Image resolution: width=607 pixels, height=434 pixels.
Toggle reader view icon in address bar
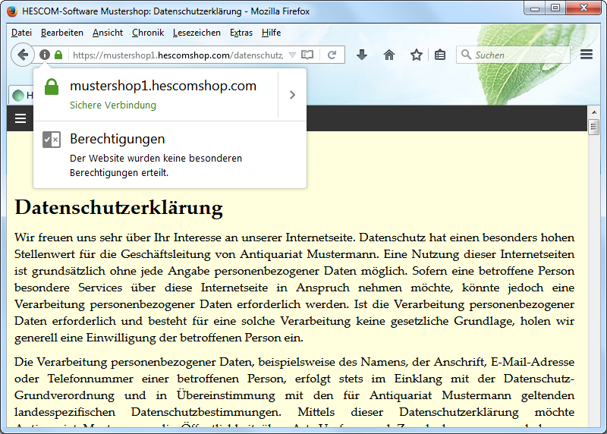(x=307, y=55)
